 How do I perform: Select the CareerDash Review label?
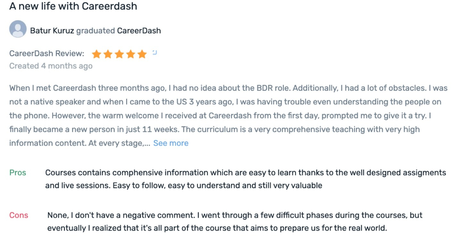click(47, 54)
